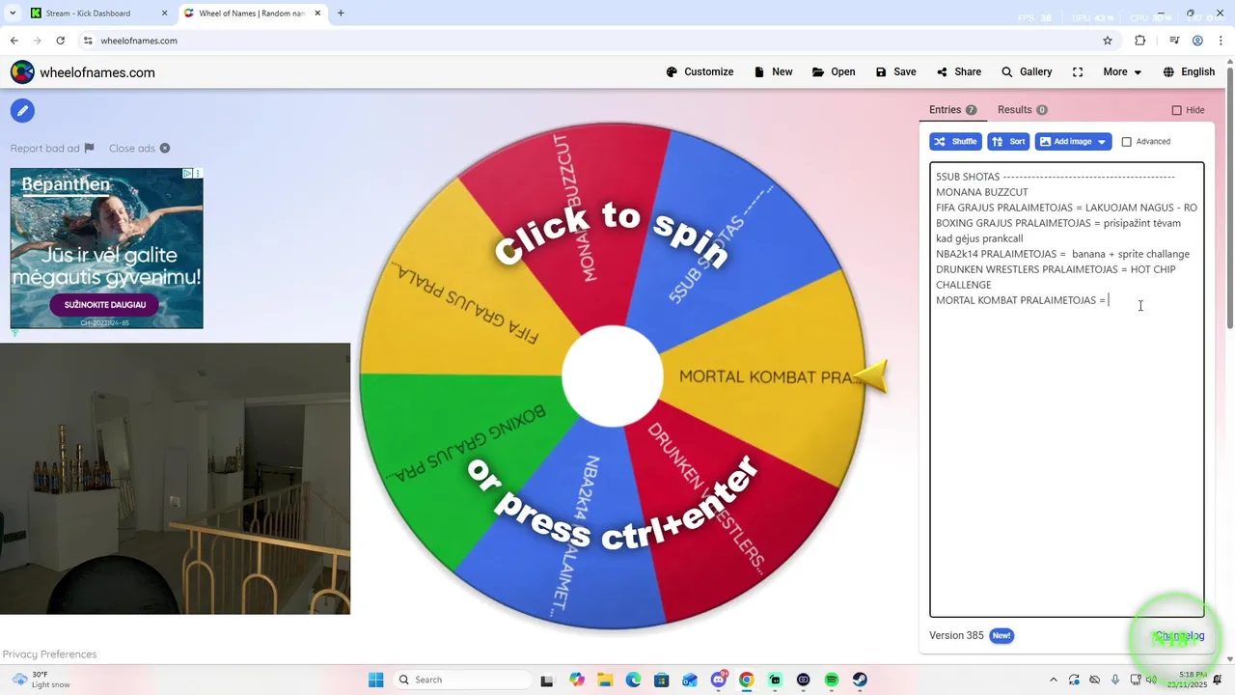Open the Customize palette option
The image size is (1235, 695).
tap(700, 72)
